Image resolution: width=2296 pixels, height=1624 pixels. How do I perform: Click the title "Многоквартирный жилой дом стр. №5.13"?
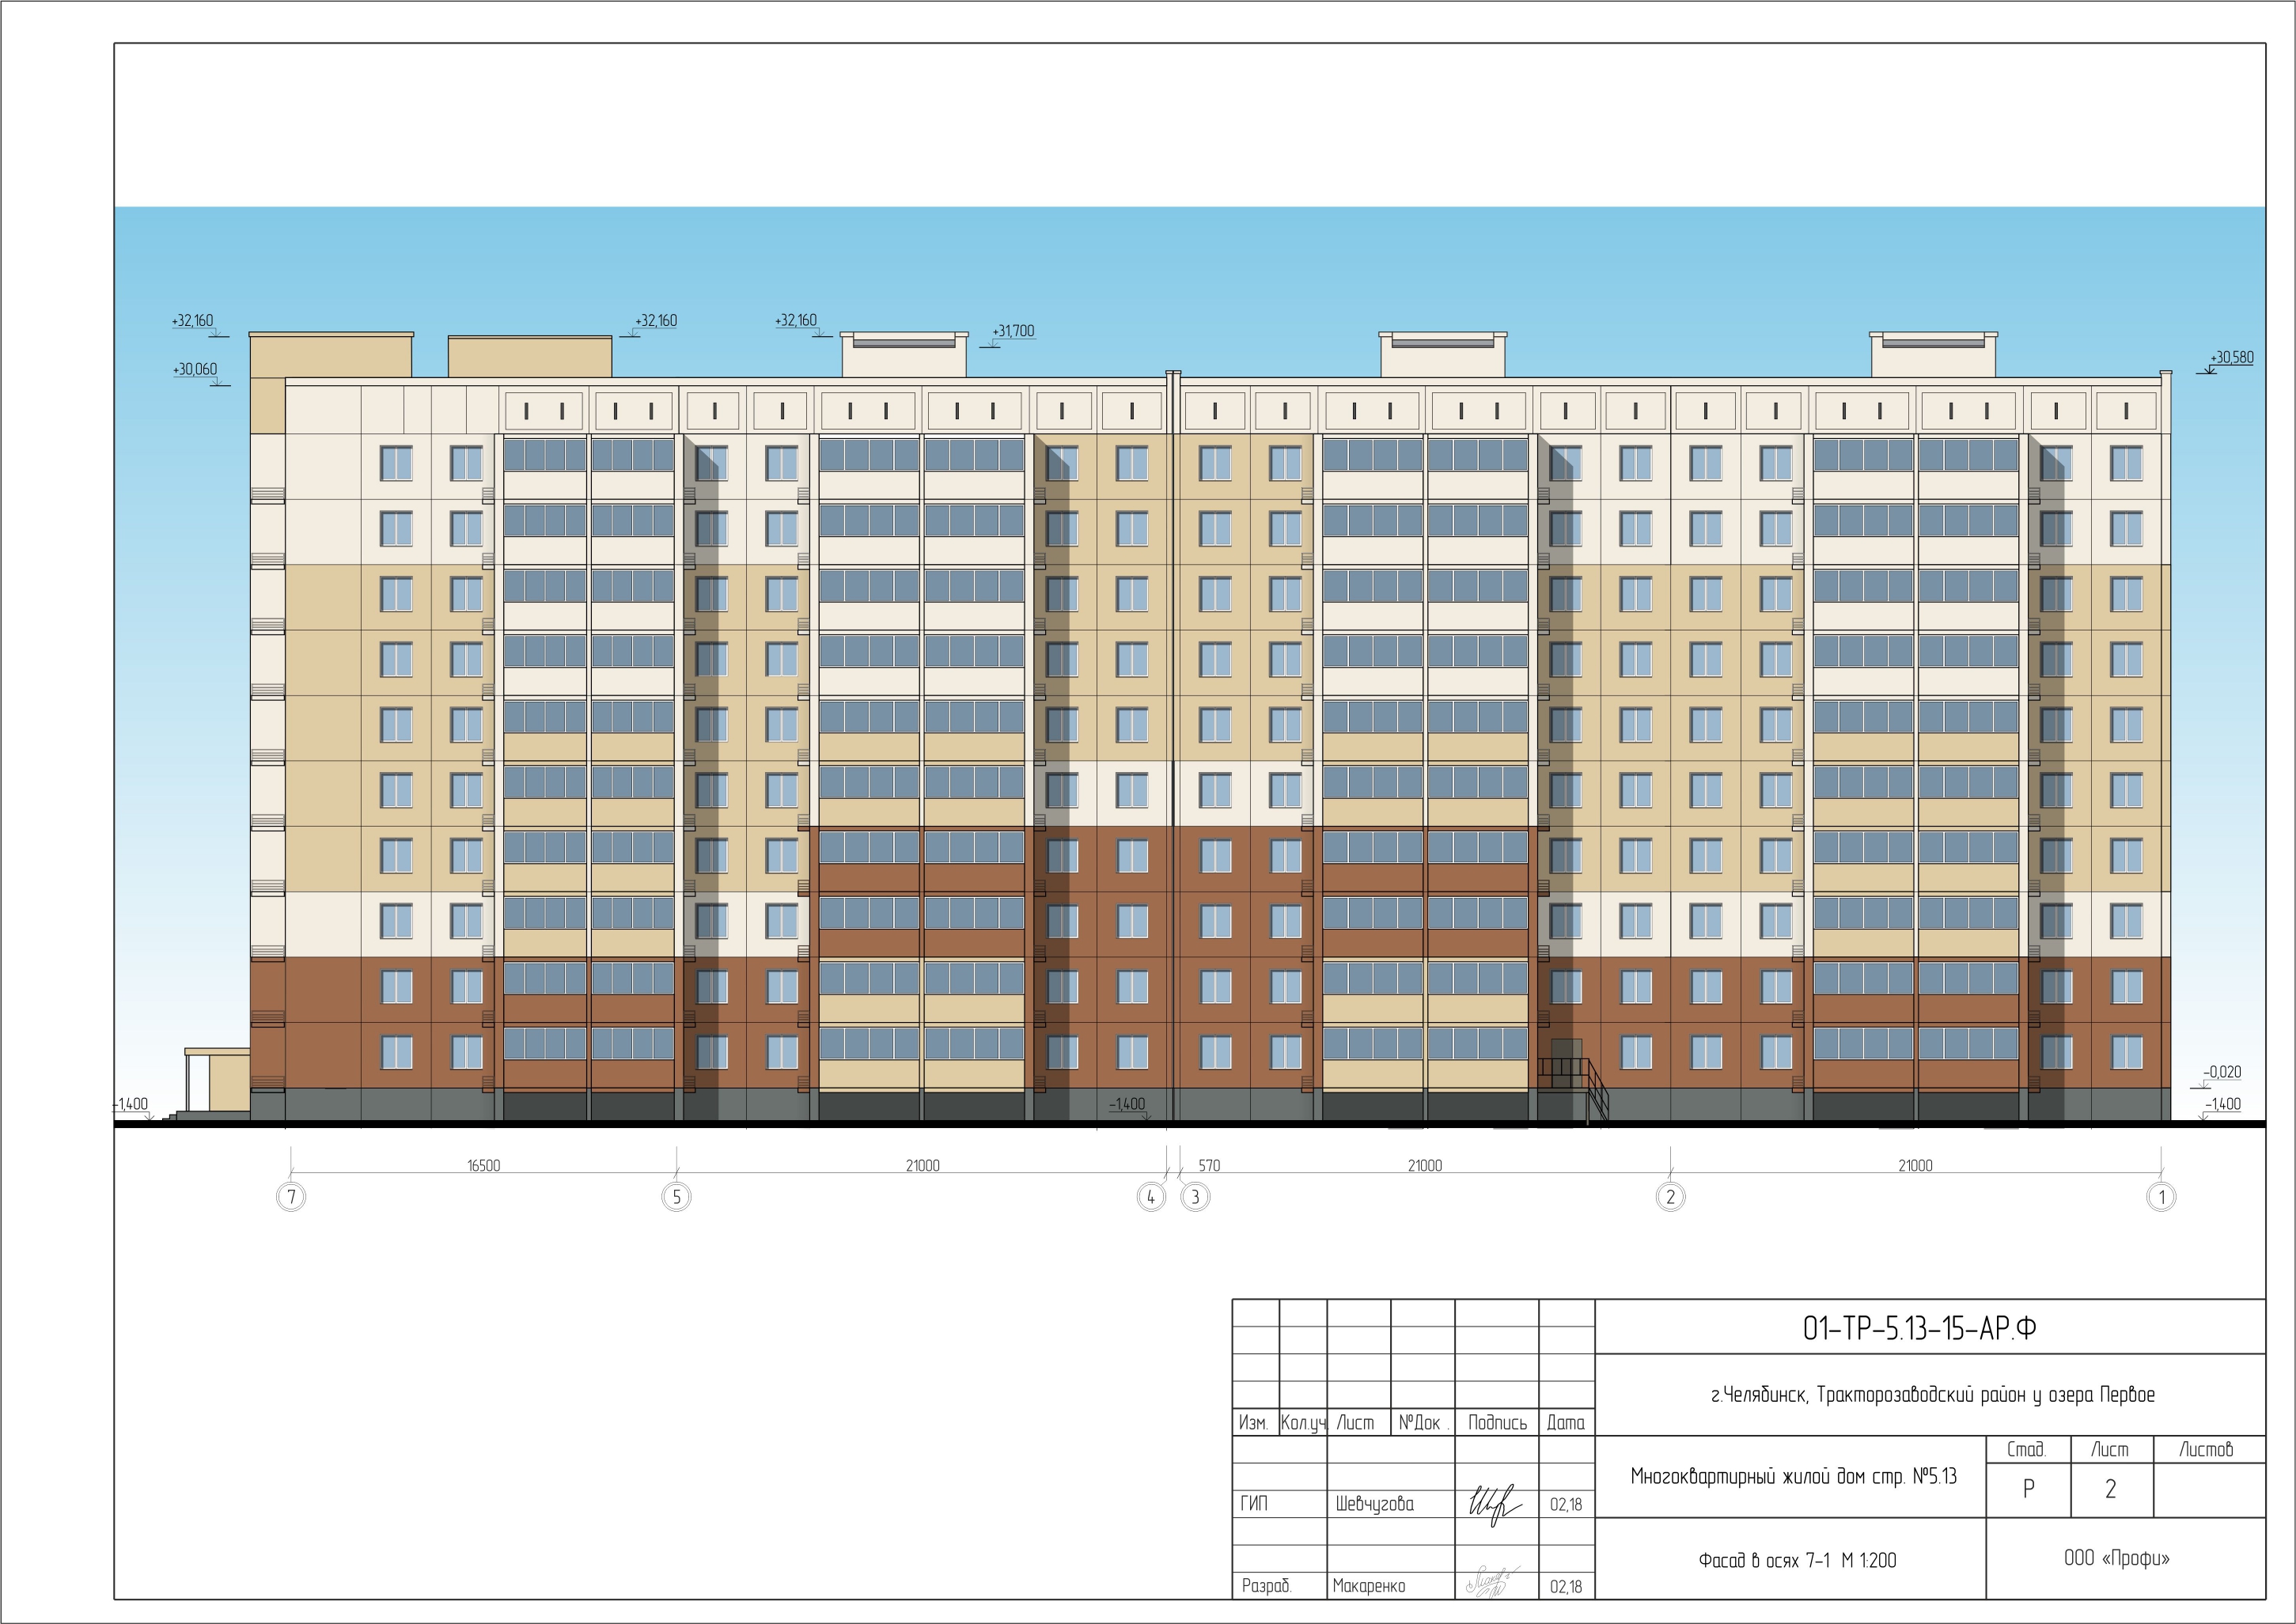(x=1793, y=1476)
